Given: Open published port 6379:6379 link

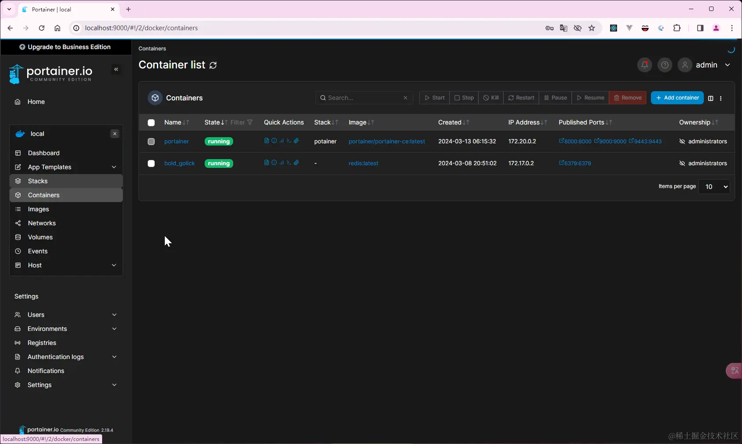Looking at the screenshot, I should click(575, 163).
